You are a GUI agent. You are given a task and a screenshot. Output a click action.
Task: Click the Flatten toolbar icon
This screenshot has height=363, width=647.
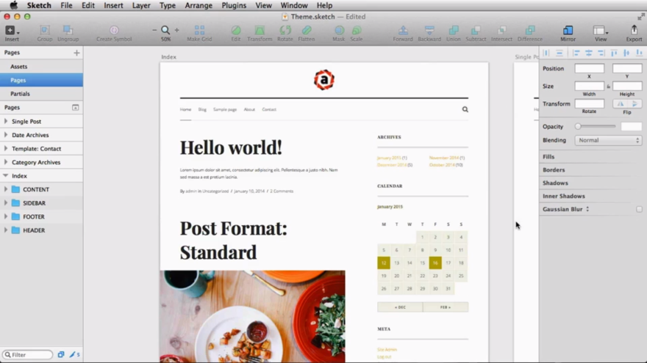pyautogui.click(x=306, y=32)
